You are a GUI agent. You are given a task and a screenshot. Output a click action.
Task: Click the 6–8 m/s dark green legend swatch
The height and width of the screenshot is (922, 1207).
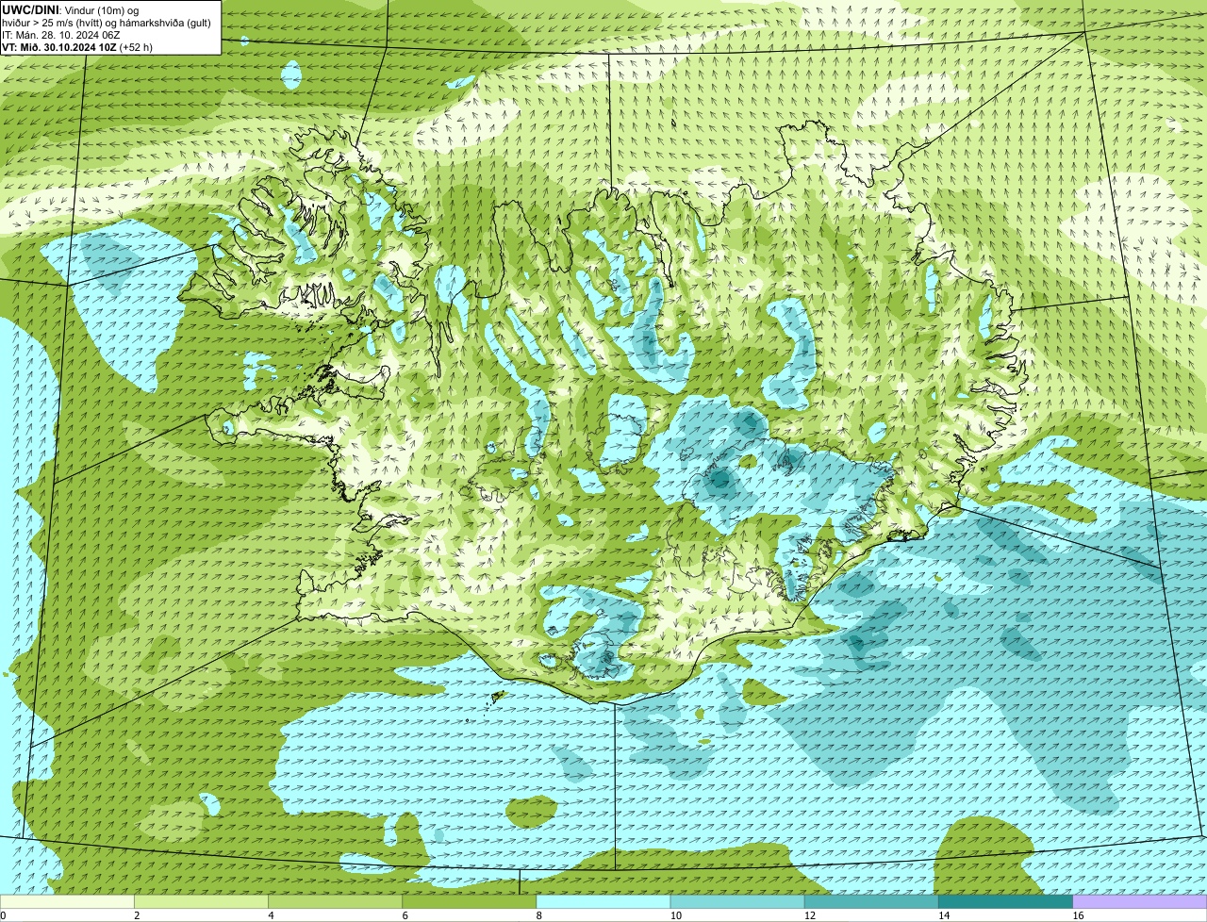pyautogui.click(x=470, y=901)
